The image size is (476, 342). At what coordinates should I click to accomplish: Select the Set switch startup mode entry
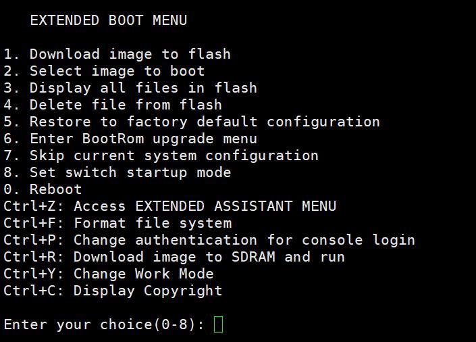click(130, 172)
